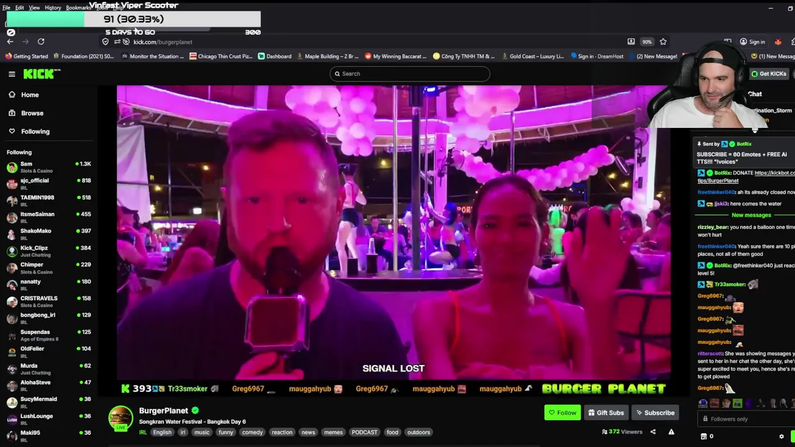Viewport: 795px width, 447px height.
Task: Click the 90% zoom level indicator
Action: 647,42
